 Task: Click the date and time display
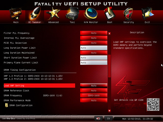click(138, 119)
